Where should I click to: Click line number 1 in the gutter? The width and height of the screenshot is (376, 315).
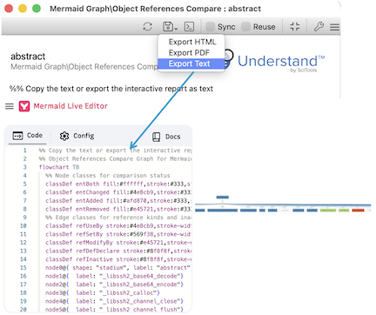pyautogui.click(x=24, y=151)
